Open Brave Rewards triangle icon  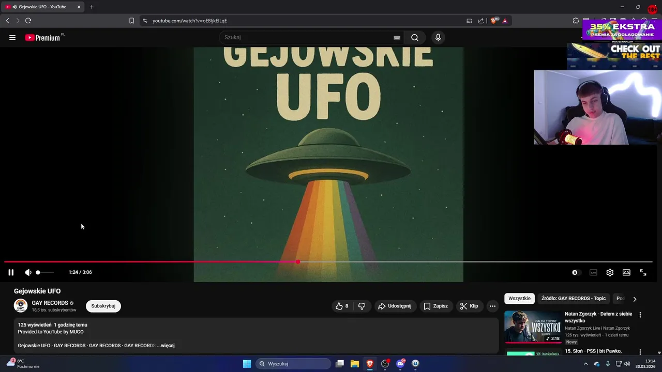(x=505, y=21)
